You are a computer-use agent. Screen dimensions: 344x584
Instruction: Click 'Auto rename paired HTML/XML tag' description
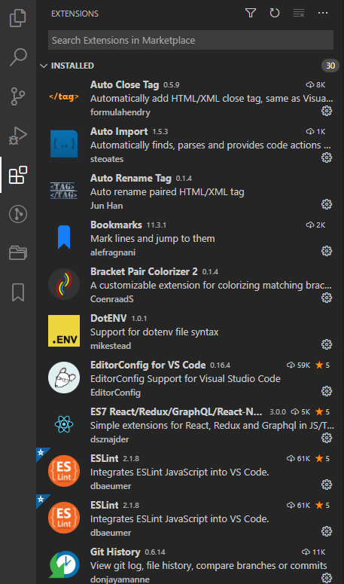[x=167, y=192]
